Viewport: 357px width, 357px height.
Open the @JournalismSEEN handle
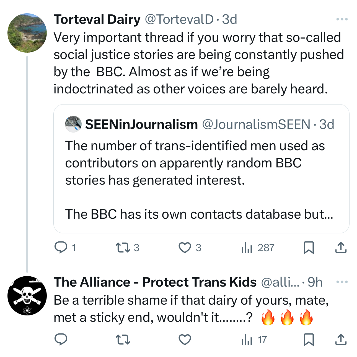tap(256, 124)
